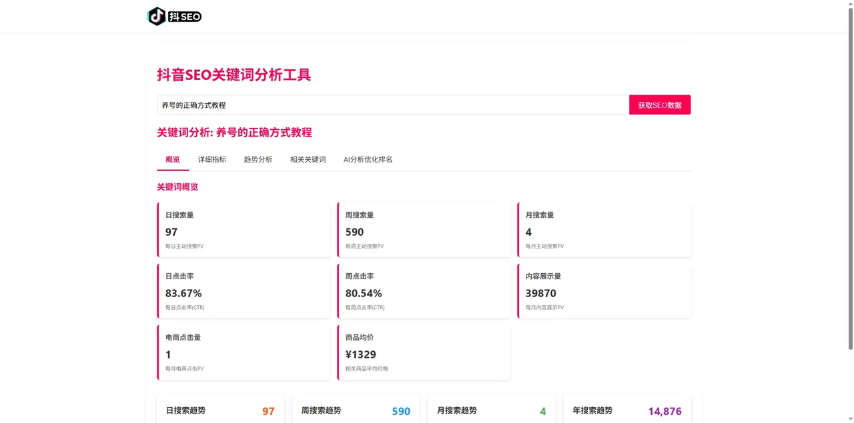Click the 每月内容展示PV caption
This screenshot has width=854, height=423.
pos(545,308)
